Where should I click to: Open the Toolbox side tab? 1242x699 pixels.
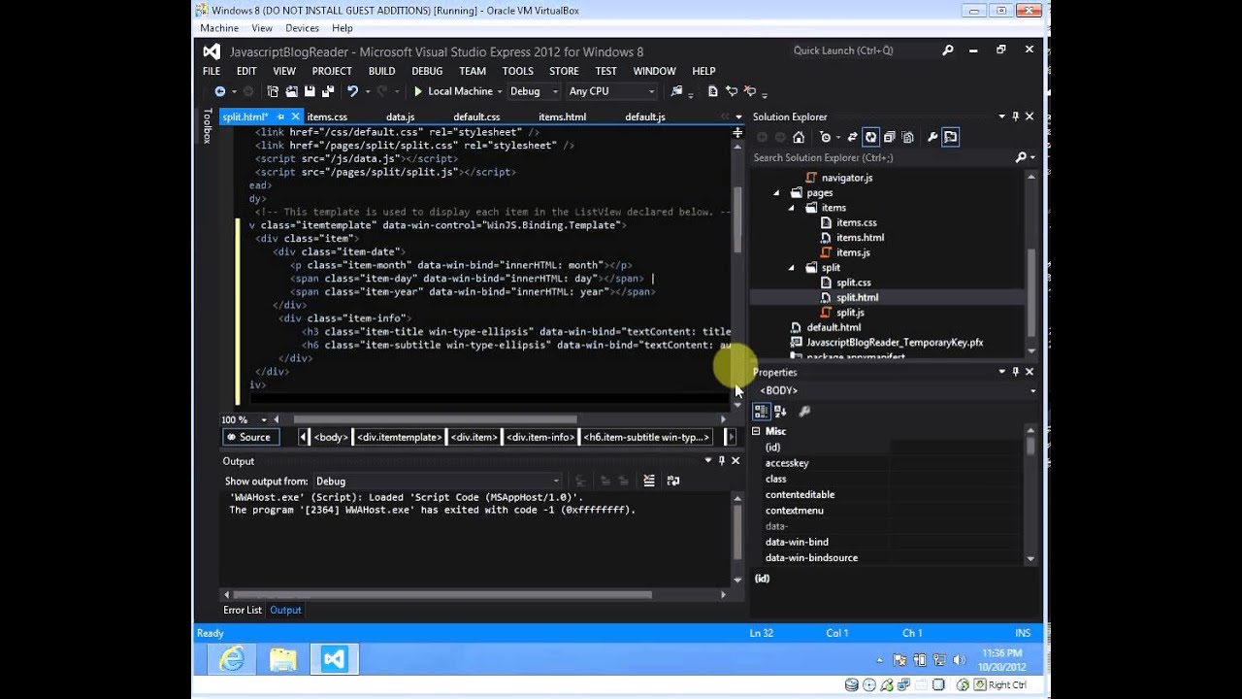pyautogui.click(x=207, y=126)
